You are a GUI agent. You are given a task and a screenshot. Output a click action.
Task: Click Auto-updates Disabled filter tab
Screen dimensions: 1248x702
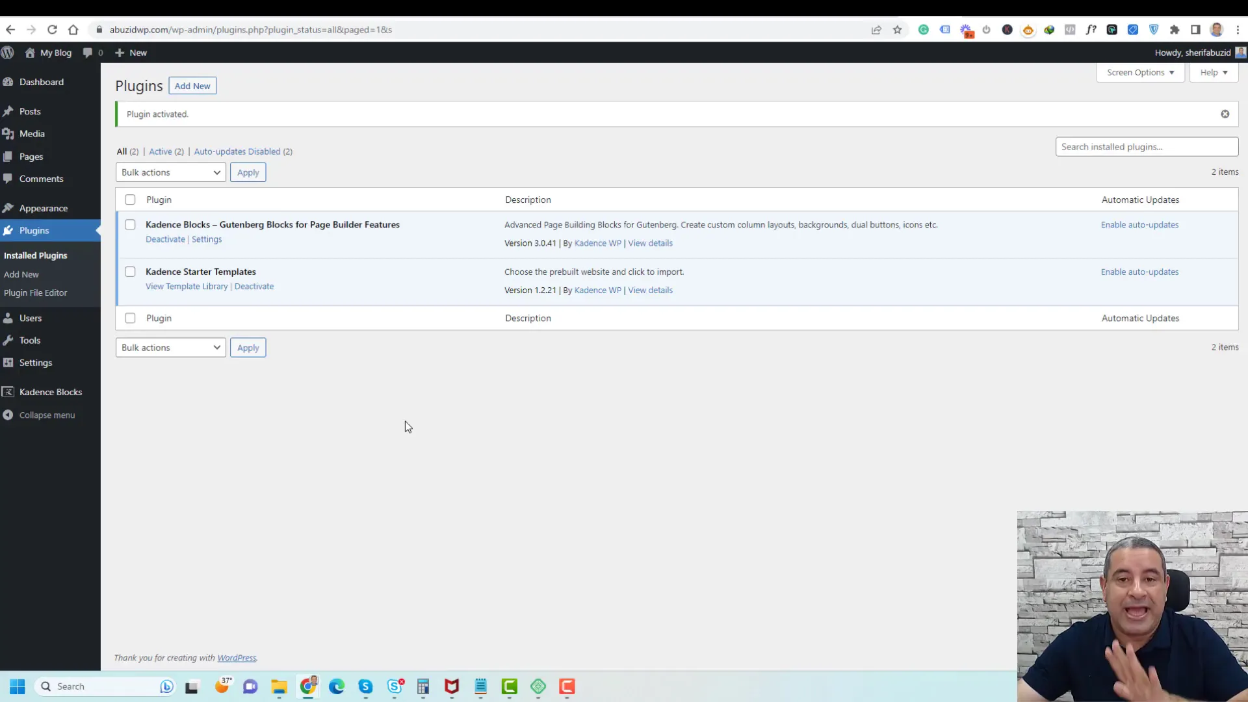click(x=237, y=151)
